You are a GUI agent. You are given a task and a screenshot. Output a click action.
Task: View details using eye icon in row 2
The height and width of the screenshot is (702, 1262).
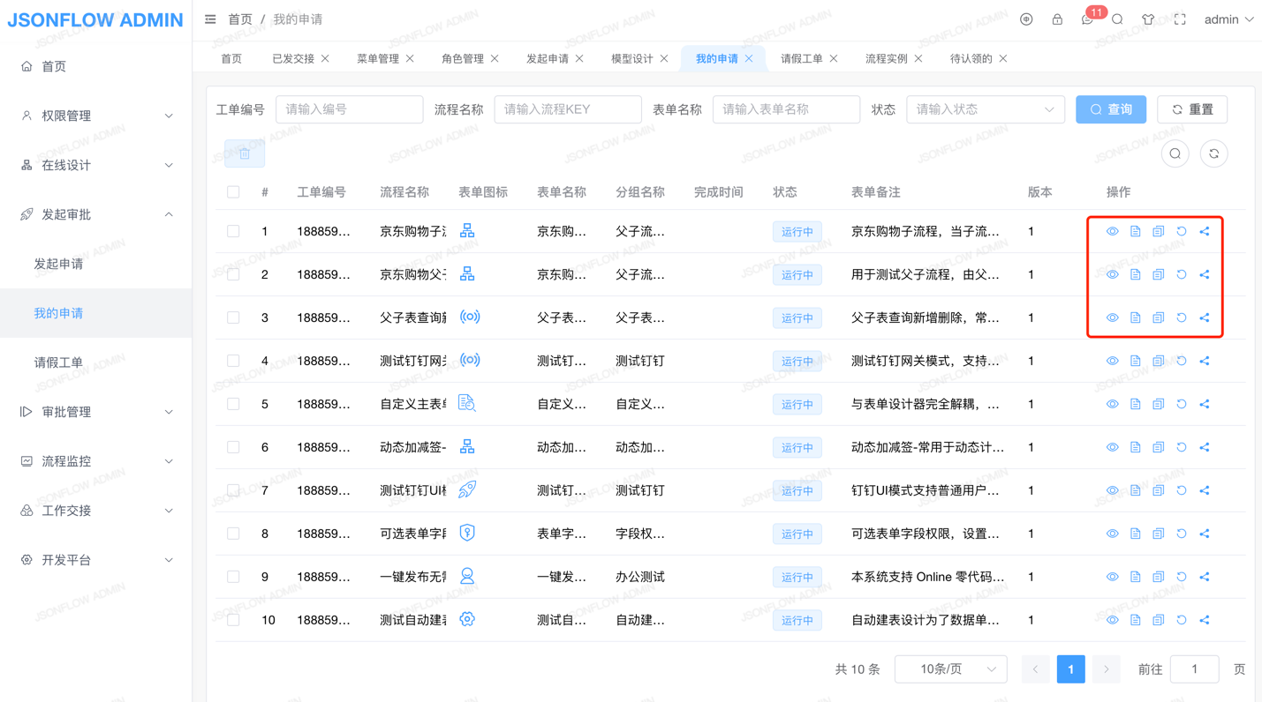pyautogui.click(x=1113, y=274)
